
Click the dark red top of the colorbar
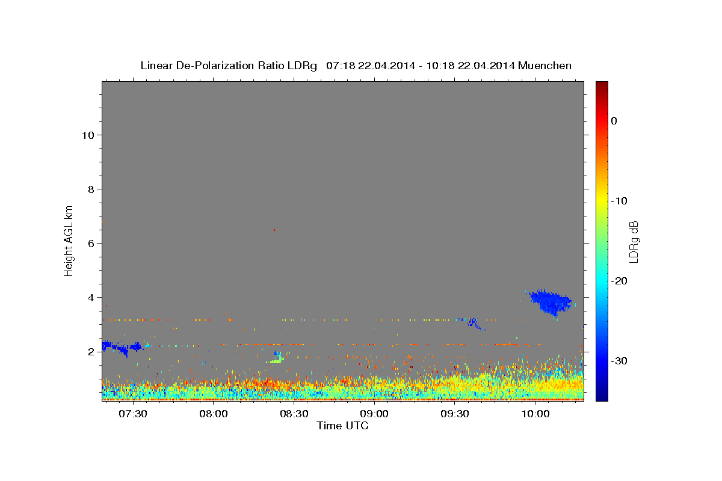pyautogui.click(x=602, y=85)
